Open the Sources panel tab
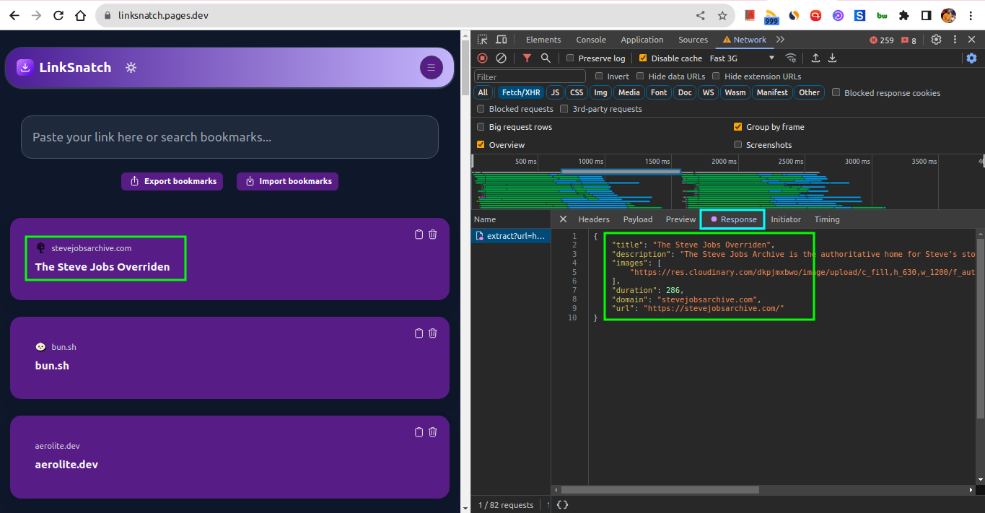The image size is (985, 513). click(x=693, y=40)
